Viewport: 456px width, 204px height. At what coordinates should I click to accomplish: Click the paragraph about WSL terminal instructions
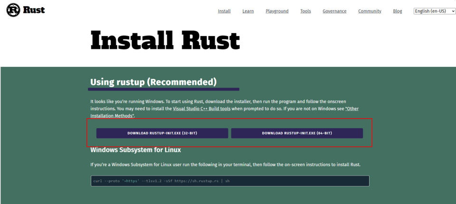click(225, 165)
